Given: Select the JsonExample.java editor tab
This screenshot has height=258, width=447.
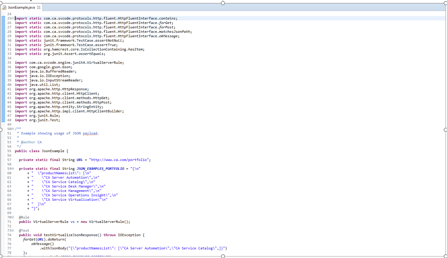Looking at the screenshot, I should tap(22, 7).
